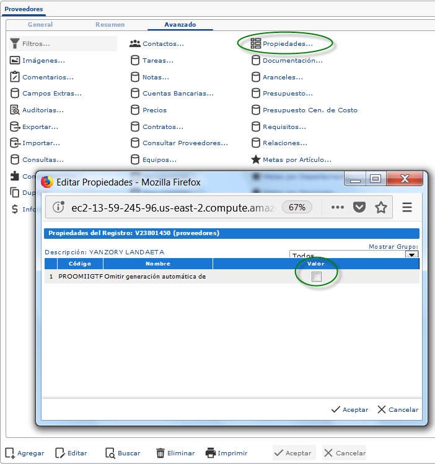Click the Campos Extras database icon

click(x=15, y=93)
